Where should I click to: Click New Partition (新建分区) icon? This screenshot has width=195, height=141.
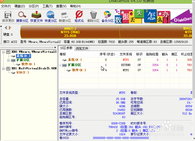[x=65, y=17]
